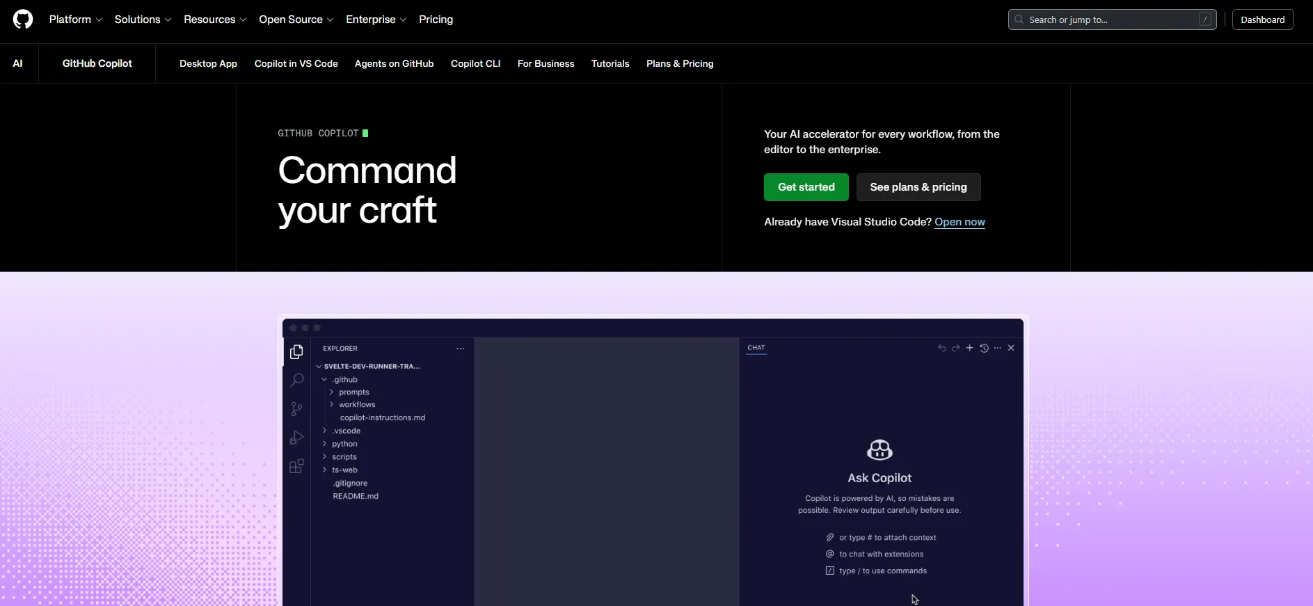
Task: Open the Copilot CLI page
Action: click(x=476, y=63)
